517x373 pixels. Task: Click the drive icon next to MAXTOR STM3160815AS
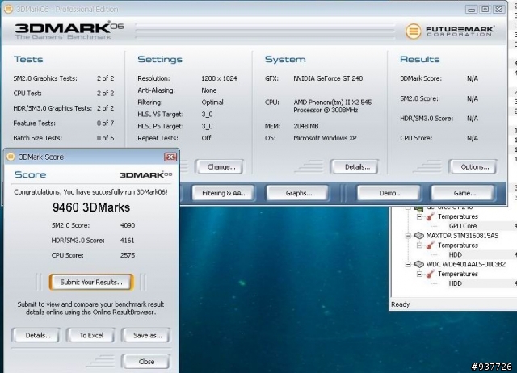[418, 236]
